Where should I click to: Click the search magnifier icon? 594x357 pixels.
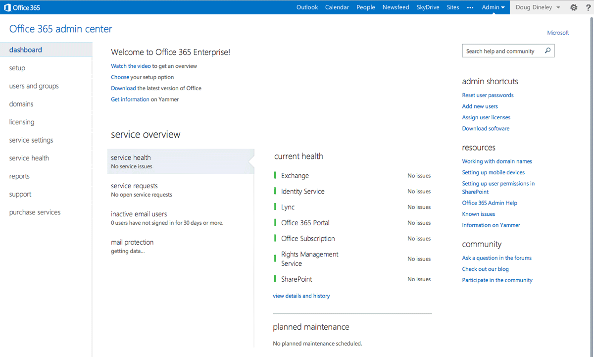[x=547, y=51]
